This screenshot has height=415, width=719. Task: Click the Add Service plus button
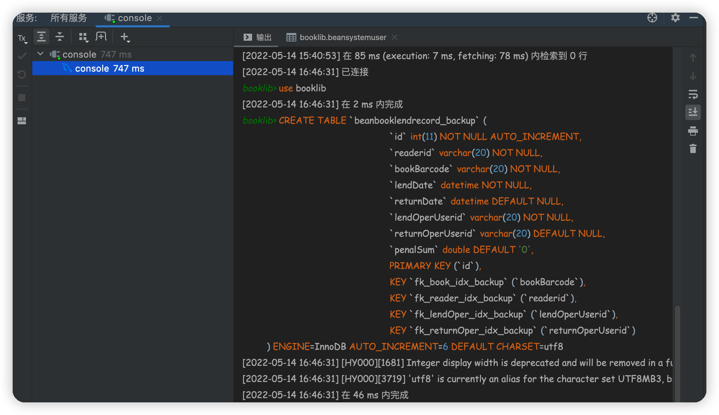pos(125,37)
